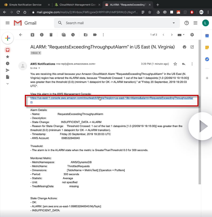212x217 pixels.
Task: Delete this email with trash icon
Action: pos(51,35)
